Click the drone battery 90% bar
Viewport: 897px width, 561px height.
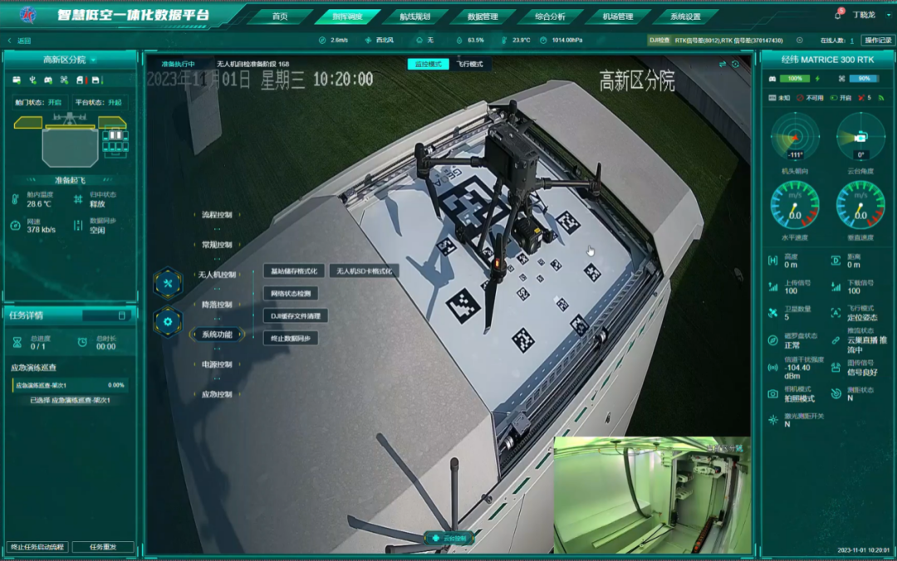[x=864, y=79]
